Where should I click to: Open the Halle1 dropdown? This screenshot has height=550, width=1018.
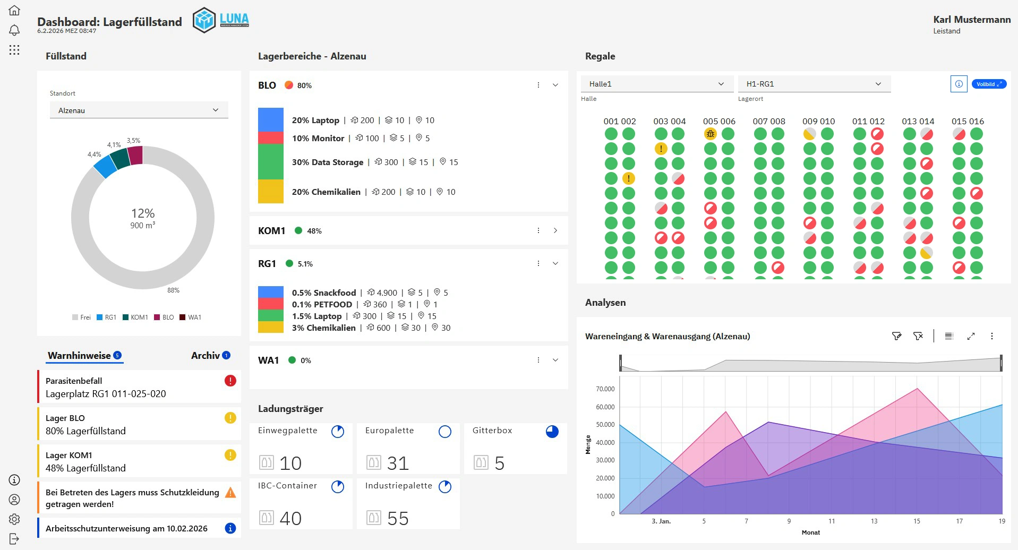click(656, 83)
